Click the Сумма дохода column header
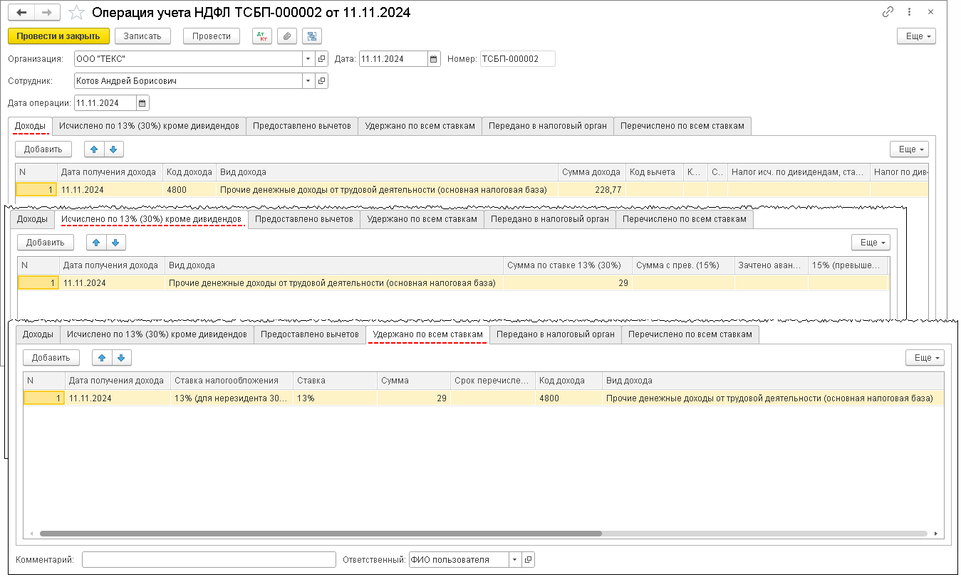This screenshot has height=577, width=961. (591, 172)
